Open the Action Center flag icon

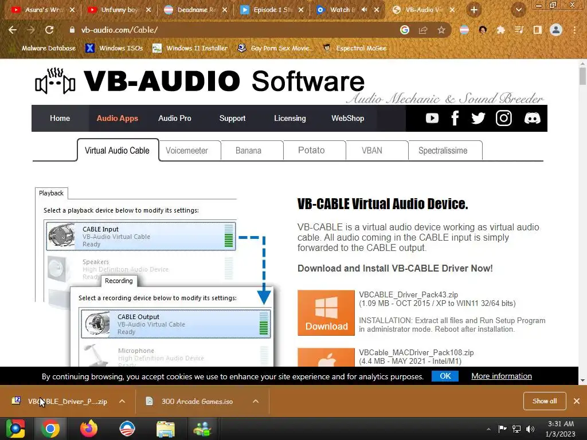tap(502, 429)
